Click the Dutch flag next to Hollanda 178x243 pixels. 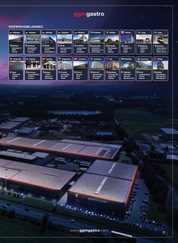click(x=92, y=33)
